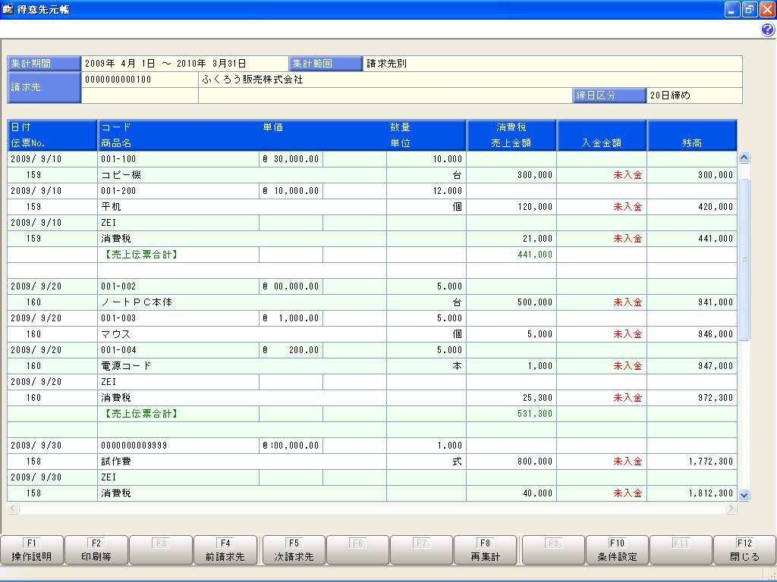This screenshot has height=582, width=777.
Task: Click product code 001-003
Action: pos(118,318)
